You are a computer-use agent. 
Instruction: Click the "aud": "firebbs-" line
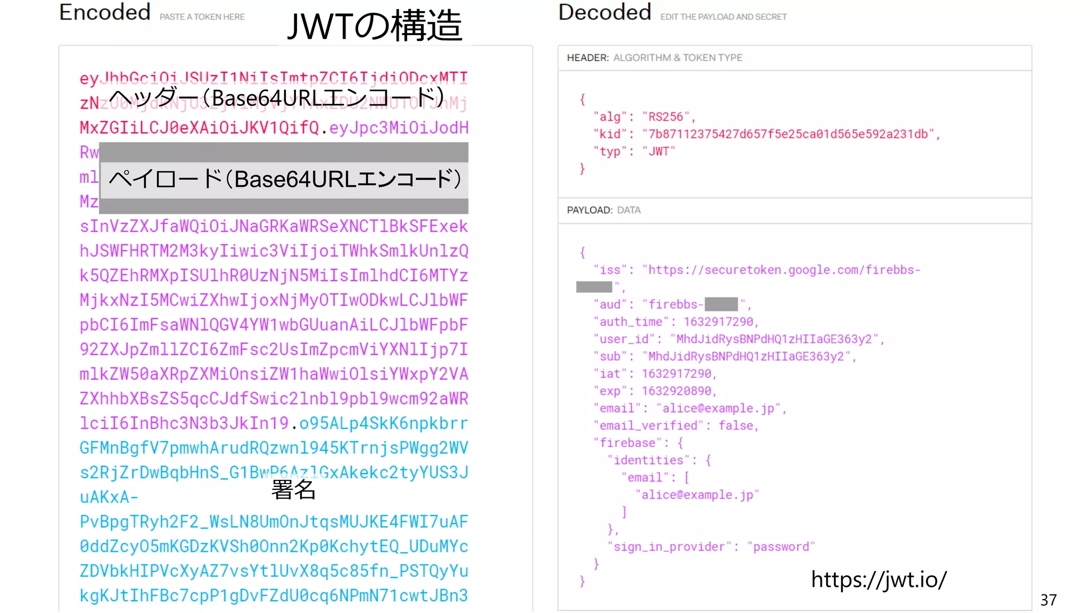[x=672, y=304]
